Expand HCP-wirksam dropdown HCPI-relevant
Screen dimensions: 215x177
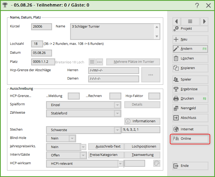(x=120, y=164)
